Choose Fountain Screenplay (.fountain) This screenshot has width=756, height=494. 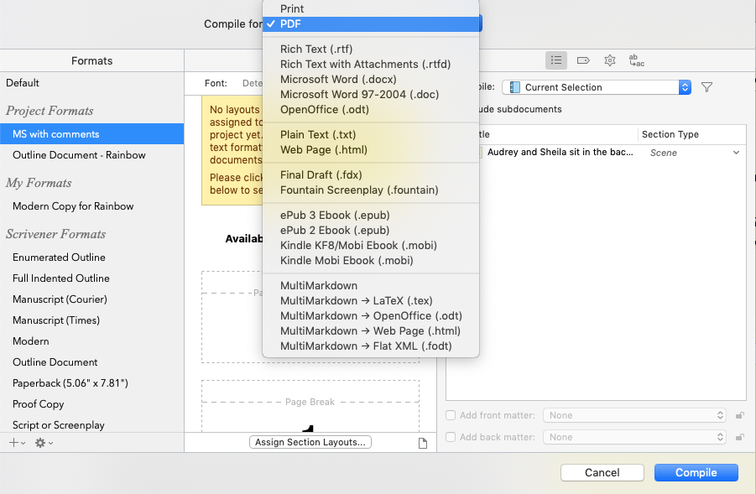tap(371, 190)
